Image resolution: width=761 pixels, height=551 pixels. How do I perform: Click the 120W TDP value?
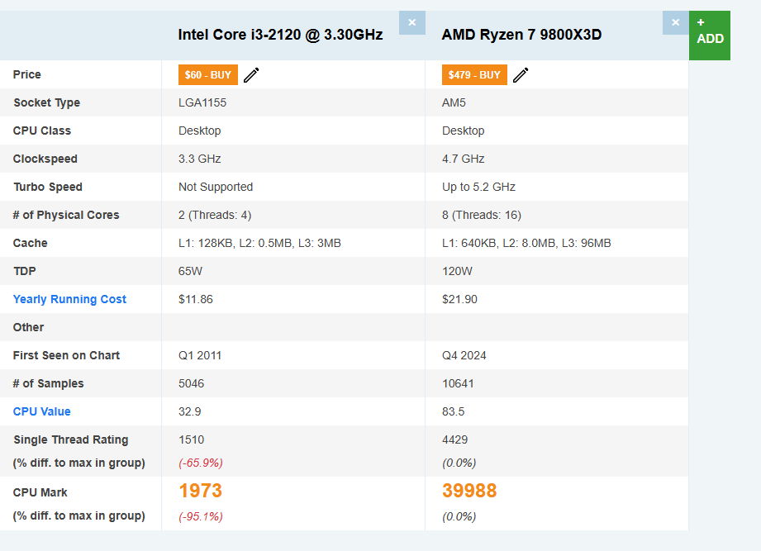457,272
